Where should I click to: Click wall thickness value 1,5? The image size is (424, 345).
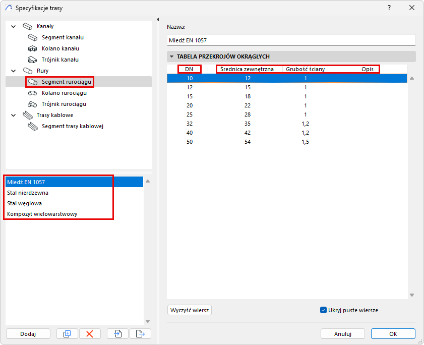[306, 142]
